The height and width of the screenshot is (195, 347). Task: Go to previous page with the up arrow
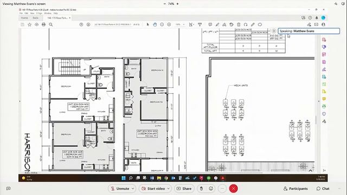[81, 24]
